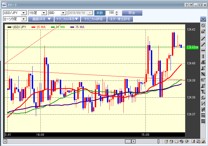Click the black USD/JPY legend swatch
This screenshot has height=146, width=208.
pyautogui.click(x=9, y=27)
